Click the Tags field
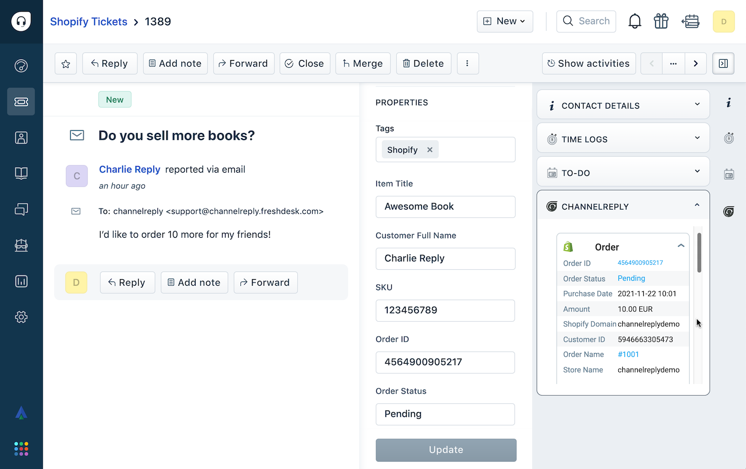The width and height of the screenshot is (746, 469). 445,150
